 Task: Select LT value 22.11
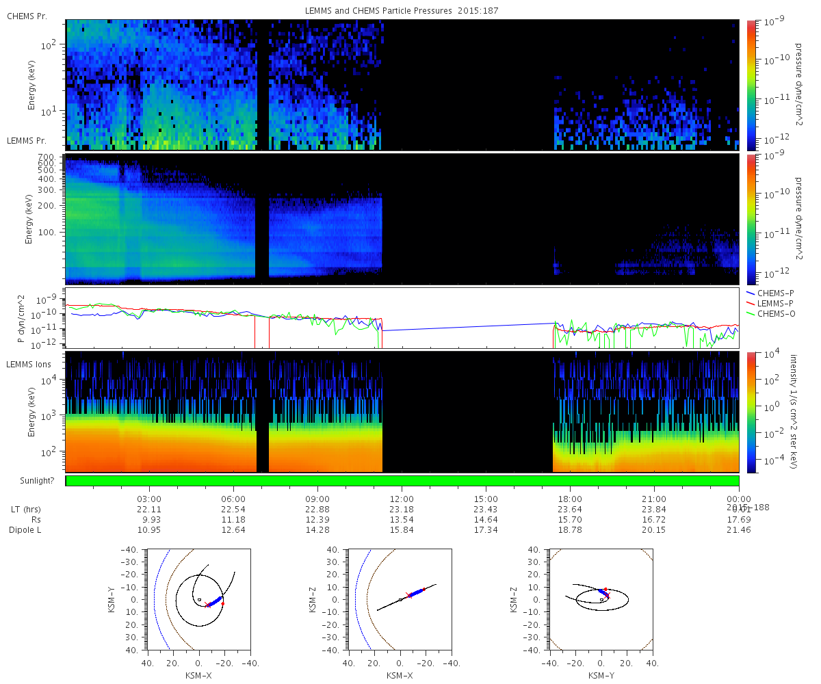tap(150, 510)
